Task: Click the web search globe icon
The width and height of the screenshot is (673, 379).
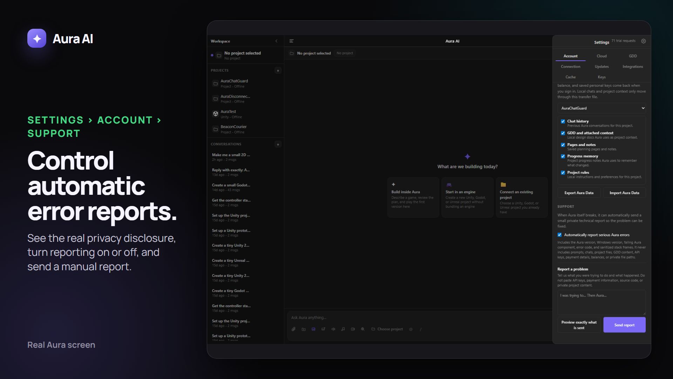Action: 363,329
